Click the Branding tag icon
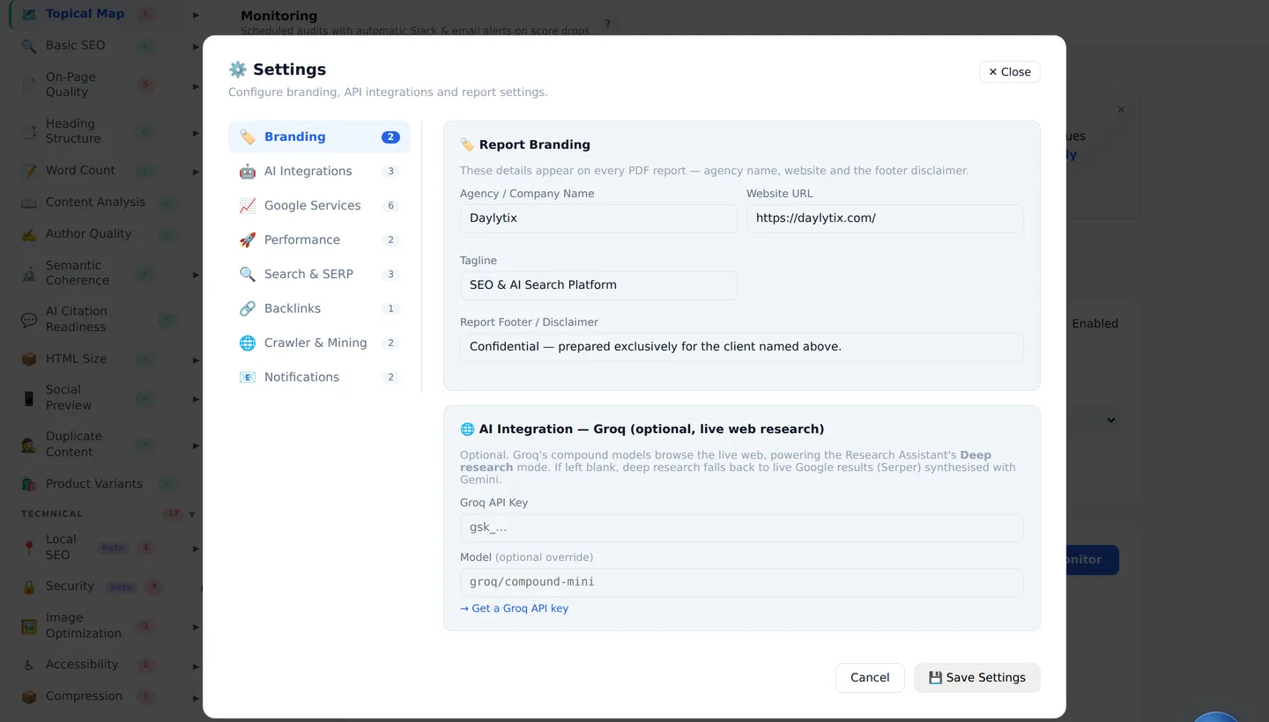 point(248,136)
